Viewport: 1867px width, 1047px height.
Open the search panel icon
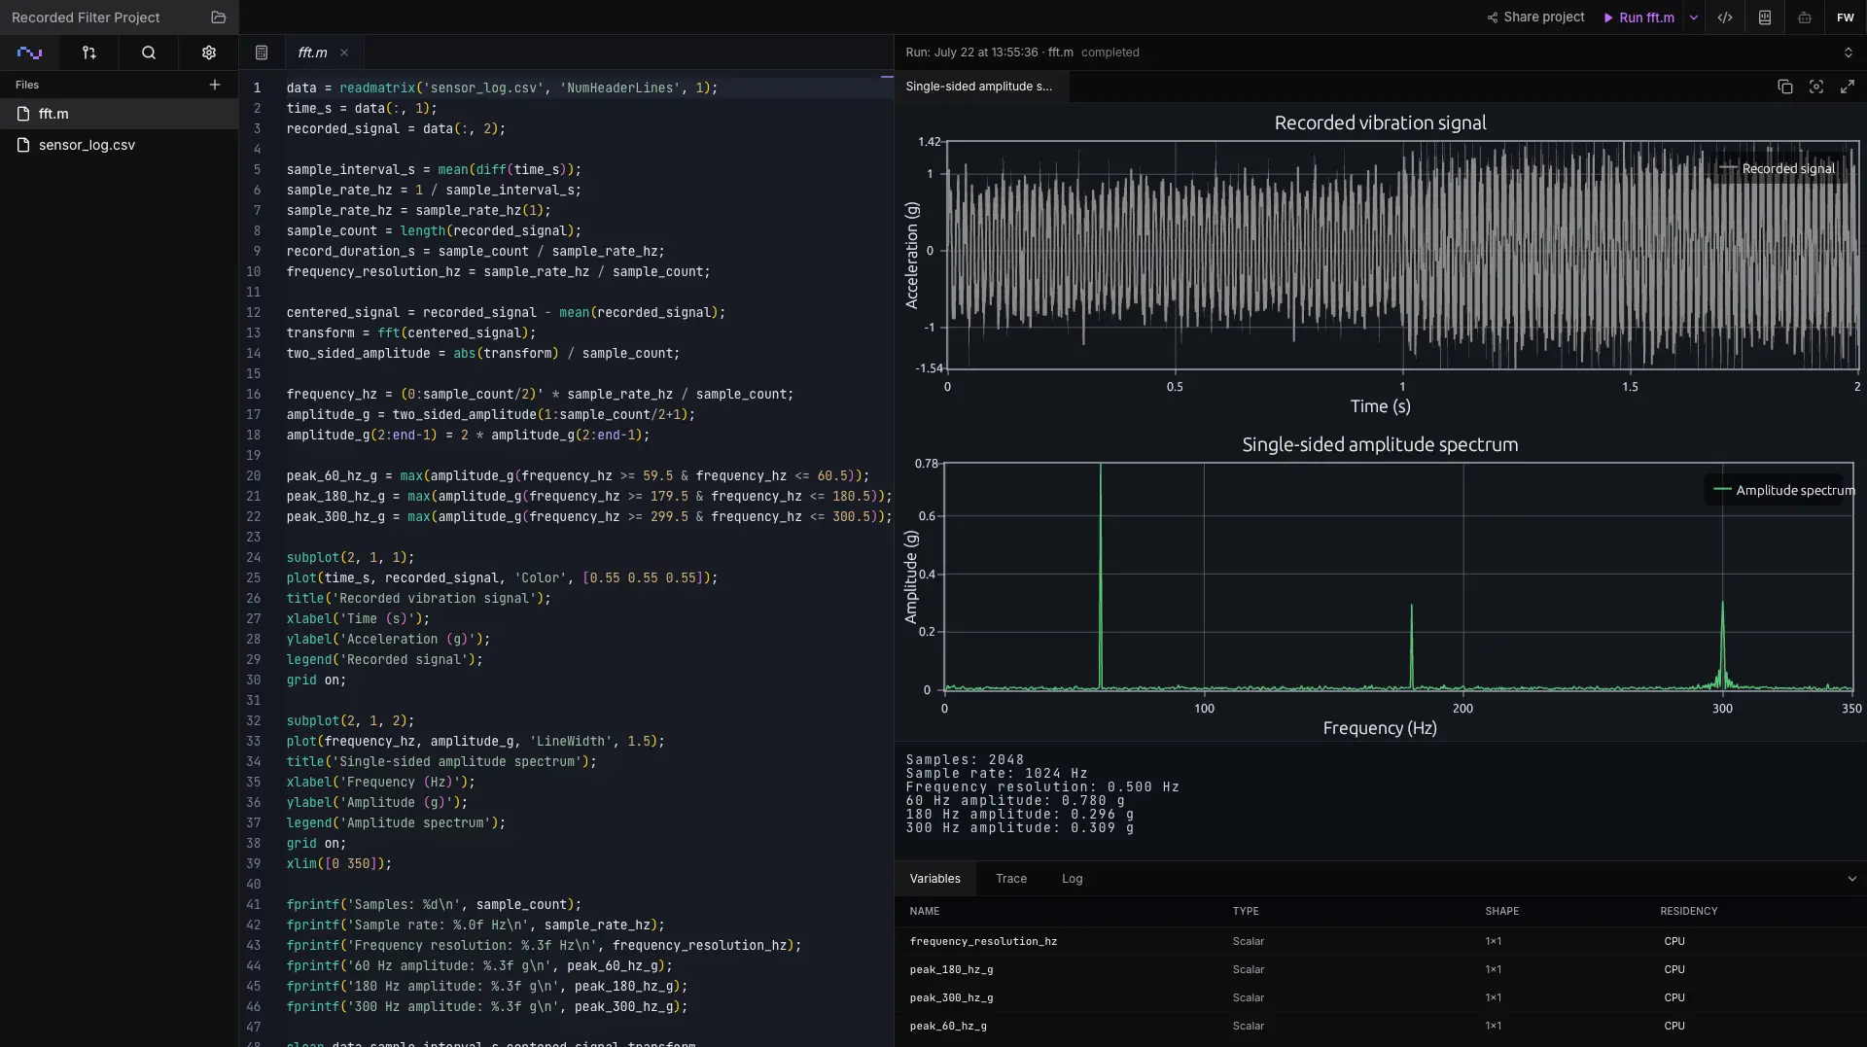click(149, 52)
